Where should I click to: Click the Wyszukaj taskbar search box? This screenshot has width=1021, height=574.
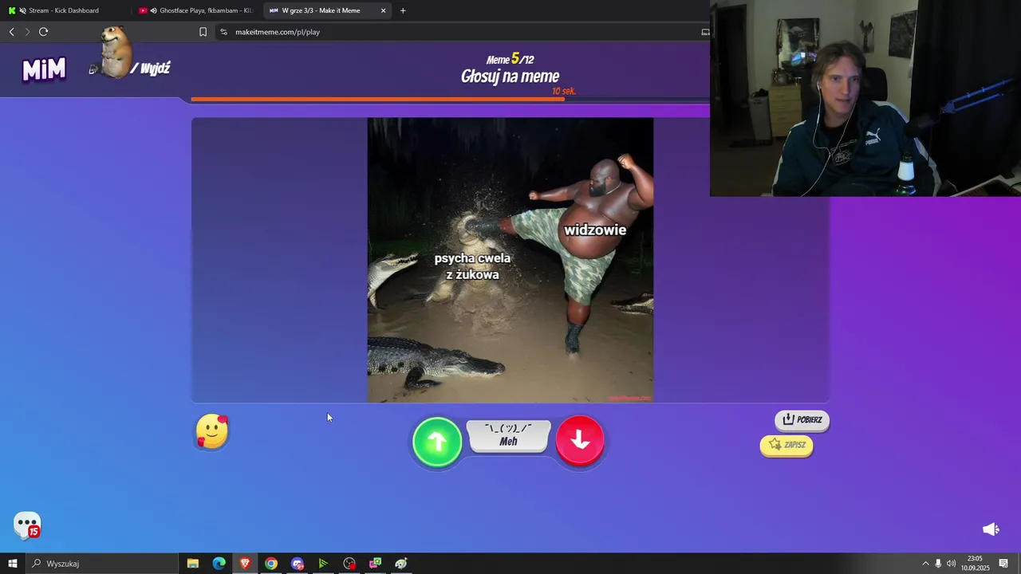click(x=102, y=564)
